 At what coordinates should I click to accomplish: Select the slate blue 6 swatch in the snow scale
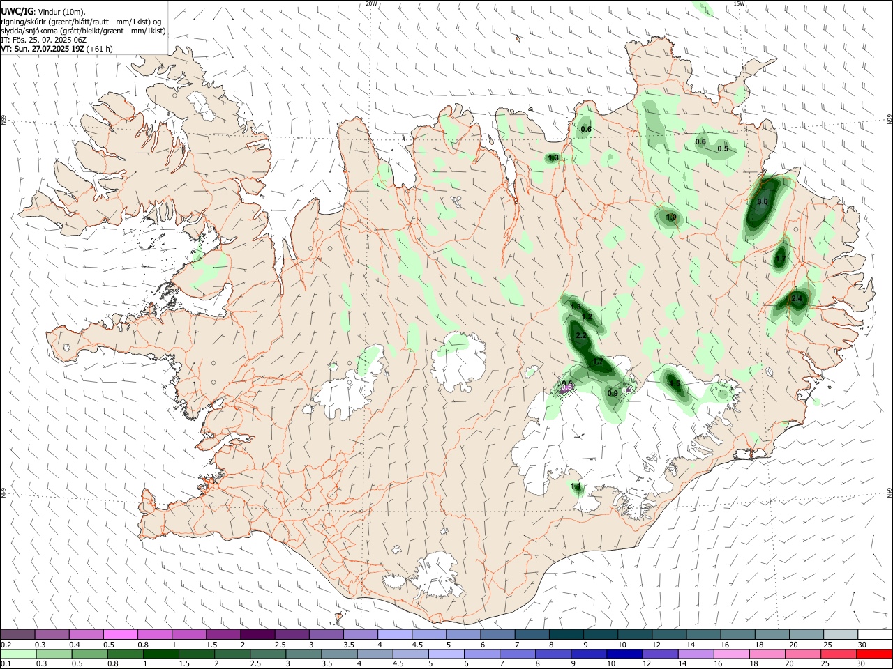point(497,635)
